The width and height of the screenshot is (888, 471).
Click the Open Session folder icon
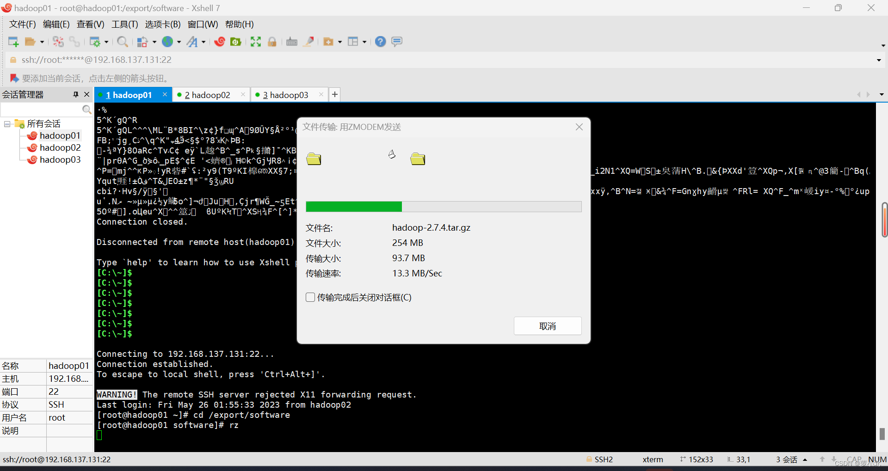coord(30,42)
